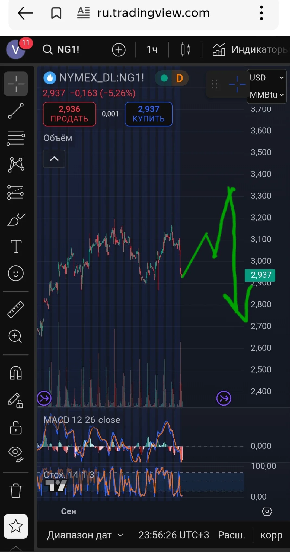This screenshot has width=290, height=556.
Task: Bookmark this page in the browser
Action: point(56,13)
